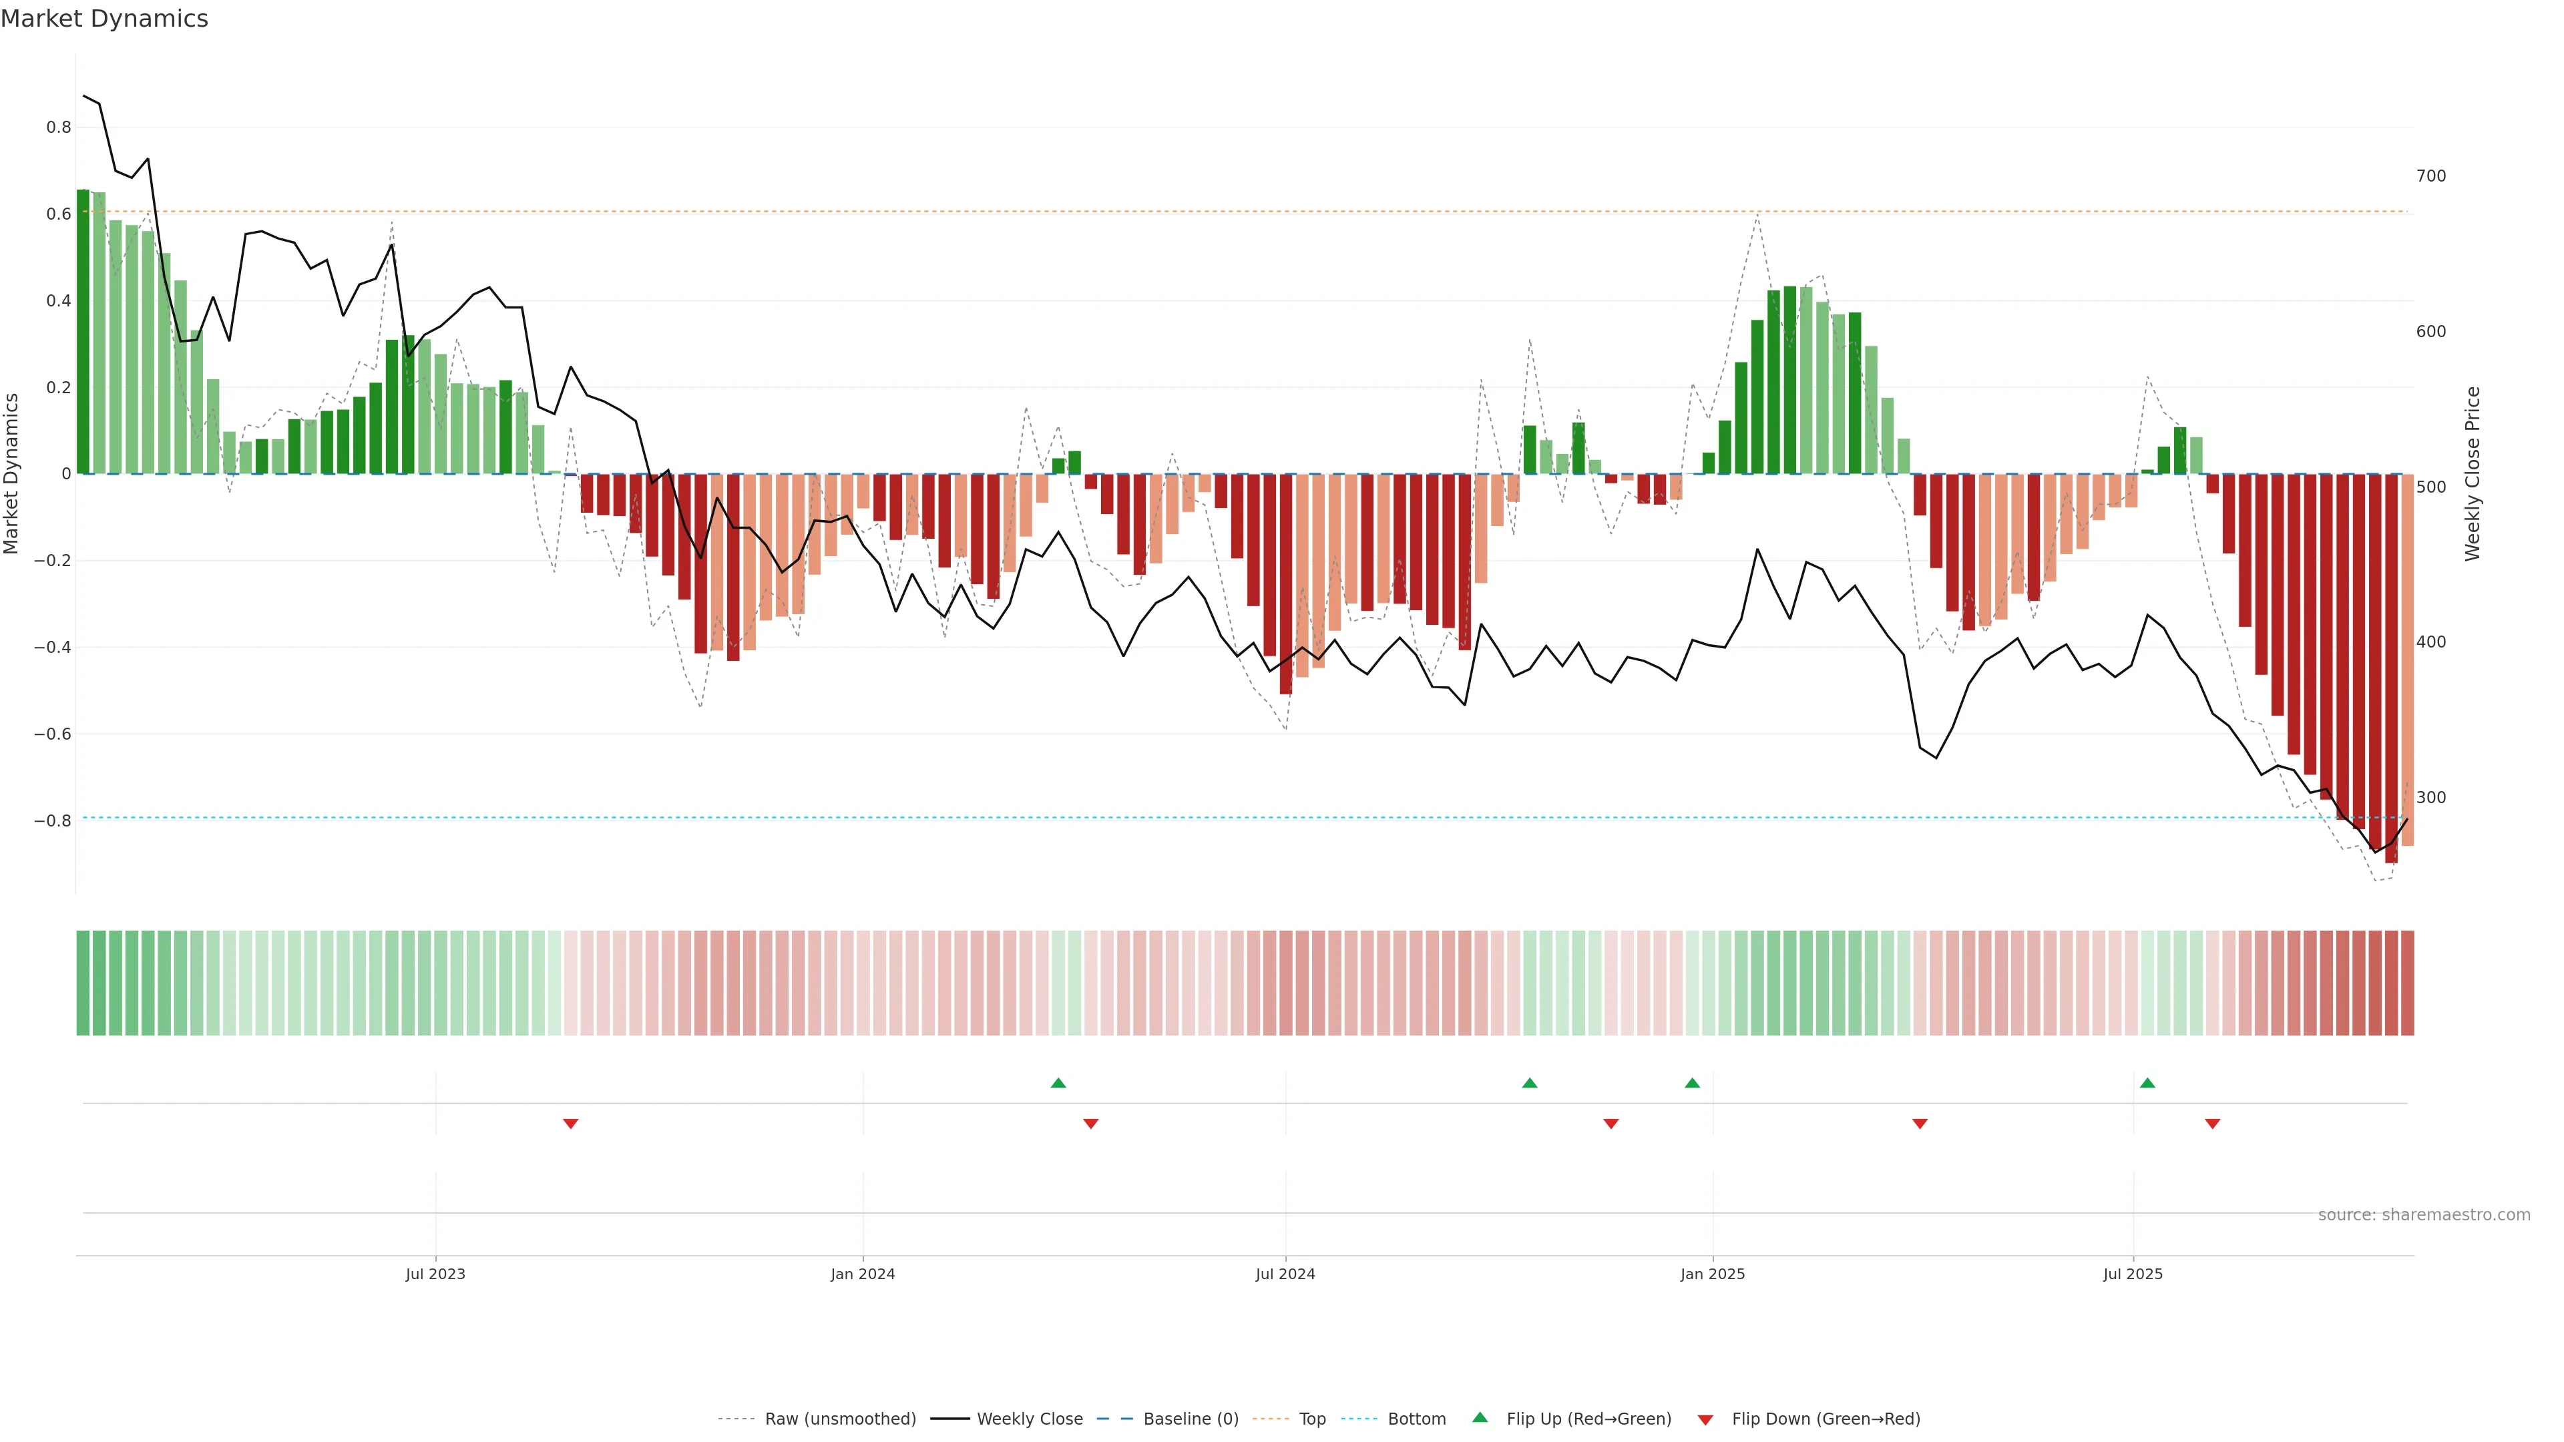Click the Flip Up marker just before Jan 2025
The image size is (2564, 1442).
[1692, 1083]
